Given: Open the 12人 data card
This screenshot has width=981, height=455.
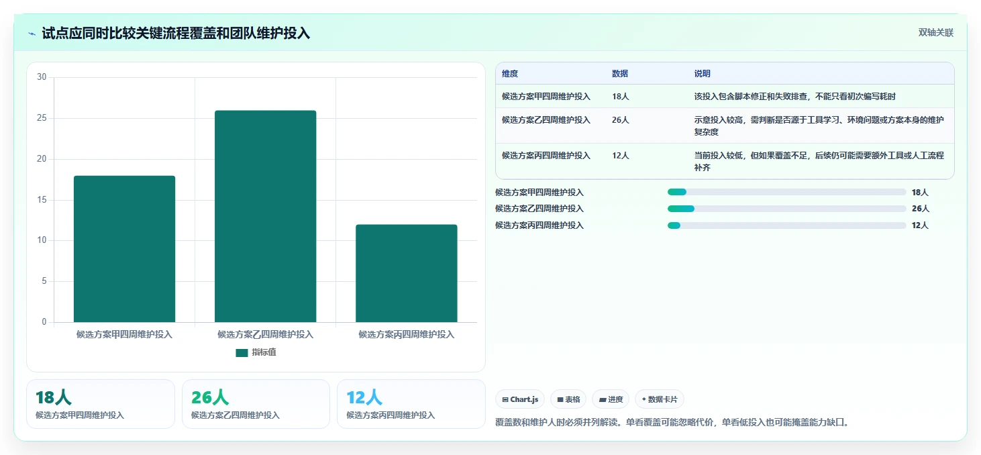Looking at the screenshot, I should coord(411,404).
